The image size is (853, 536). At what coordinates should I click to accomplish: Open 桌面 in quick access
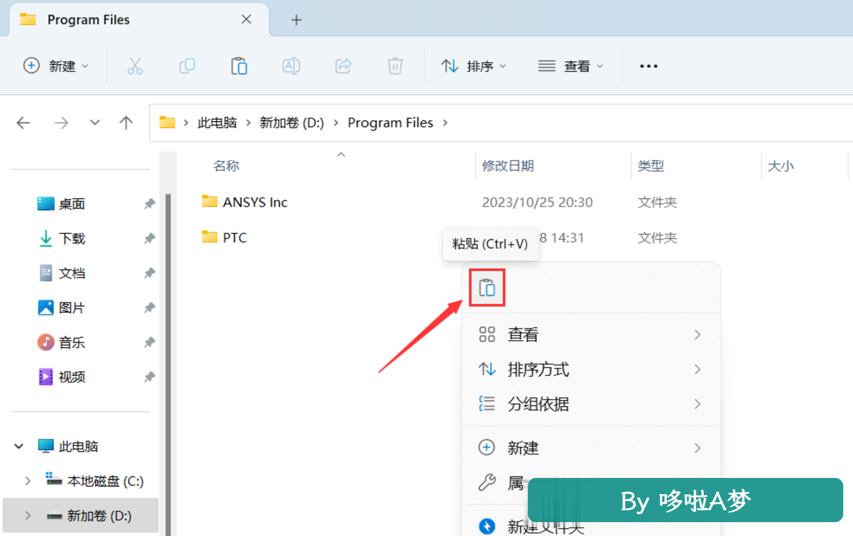tap(72, 204)
